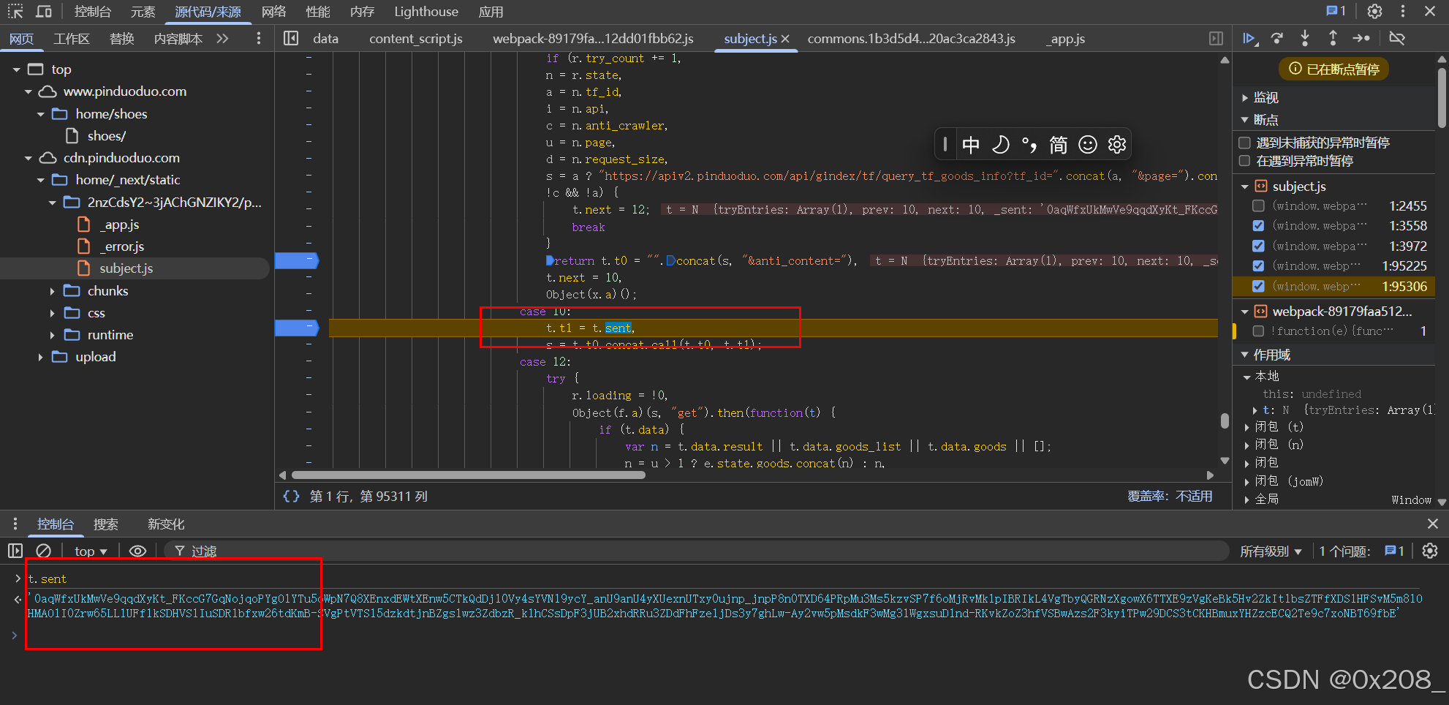This screenshot has height=705, width=1449.
Task: Click the Coverage not applicable (不适用) link
Action: tap(1194, 496)
